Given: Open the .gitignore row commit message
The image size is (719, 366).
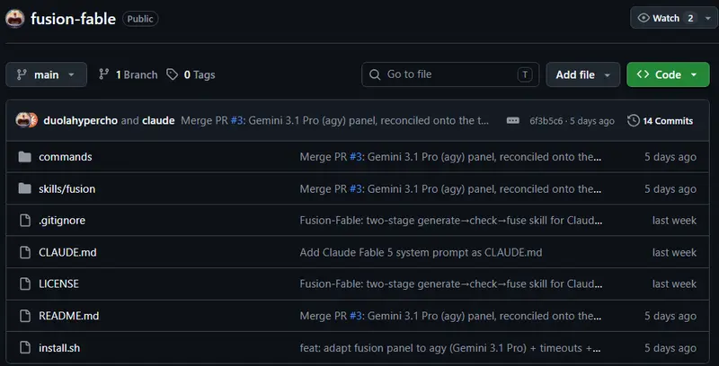Looking at the screenshot, I should 451,221.
